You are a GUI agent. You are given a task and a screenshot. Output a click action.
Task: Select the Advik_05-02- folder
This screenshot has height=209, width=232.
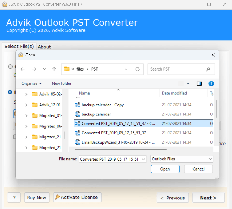point(47,94)
